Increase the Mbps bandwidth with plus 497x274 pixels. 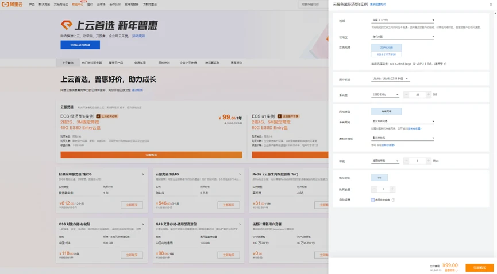(428, 161)
